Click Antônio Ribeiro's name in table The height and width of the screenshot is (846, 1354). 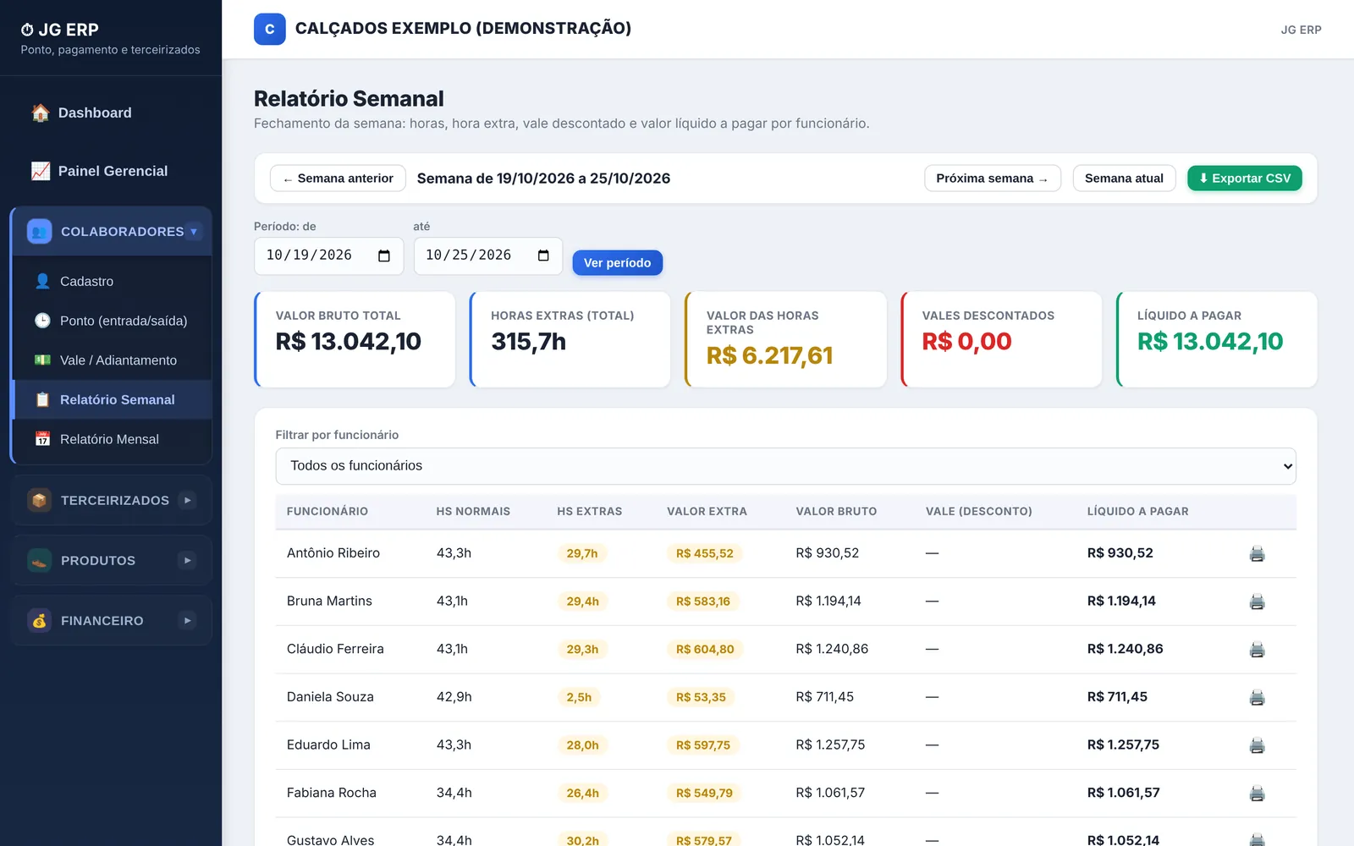point(333,553)
